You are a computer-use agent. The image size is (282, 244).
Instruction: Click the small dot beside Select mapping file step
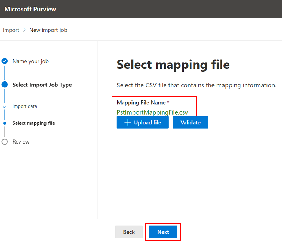click(x=5, y=123)
